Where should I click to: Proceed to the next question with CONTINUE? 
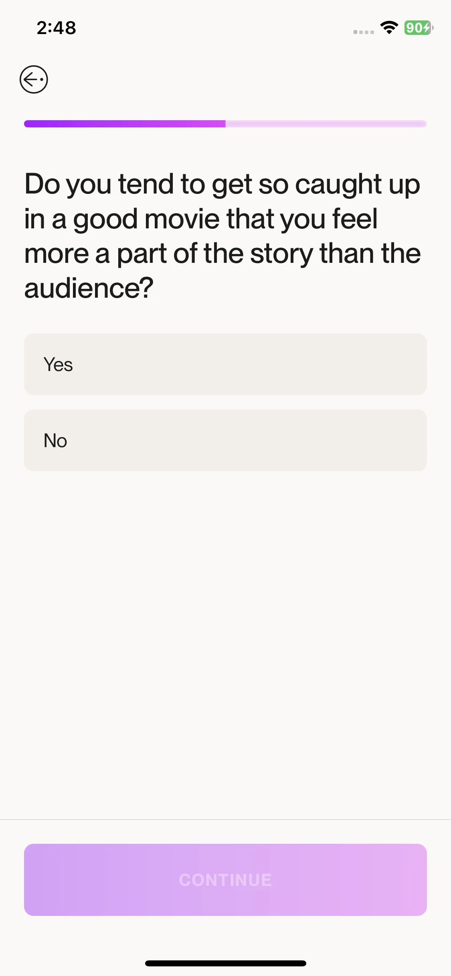click(x=225, y=880)
